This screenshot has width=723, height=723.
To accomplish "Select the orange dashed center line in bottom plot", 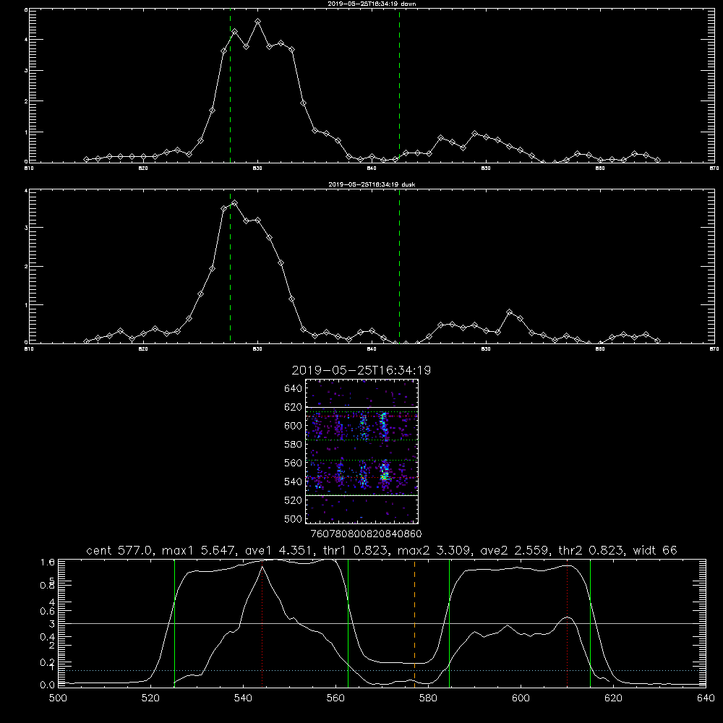I will 414,623.
